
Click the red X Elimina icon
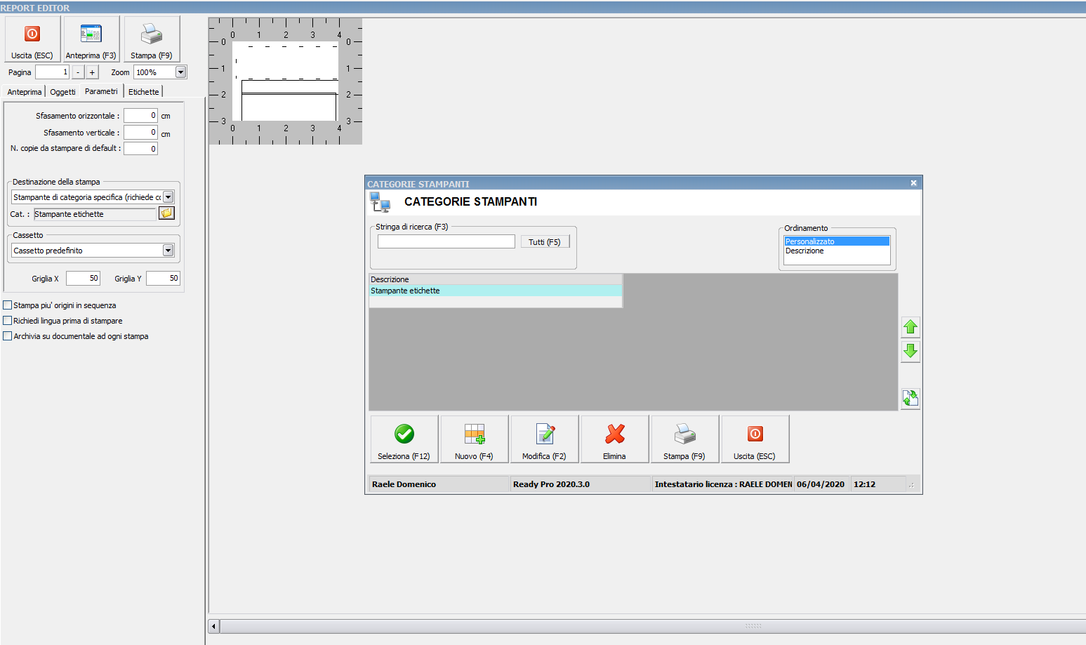click(x=615, y=434)
